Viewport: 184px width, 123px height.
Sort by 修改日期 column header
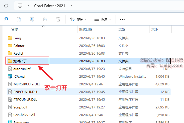pyautogui.click(x=86, y=29)
